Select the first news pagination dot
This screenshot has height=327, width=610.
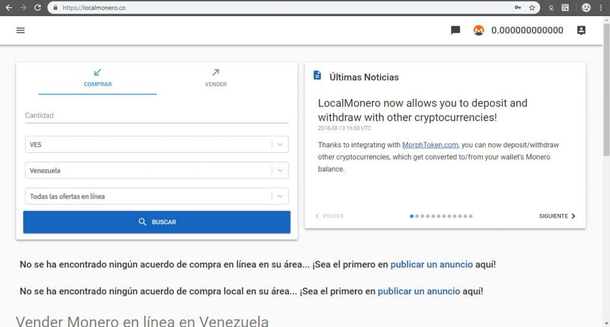[x=412, y=216]
